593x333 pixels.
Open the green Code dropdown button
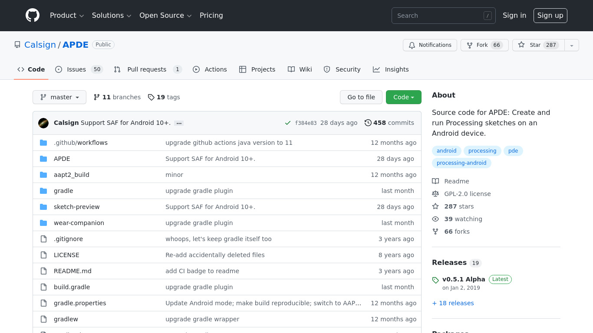click(404, 97)
